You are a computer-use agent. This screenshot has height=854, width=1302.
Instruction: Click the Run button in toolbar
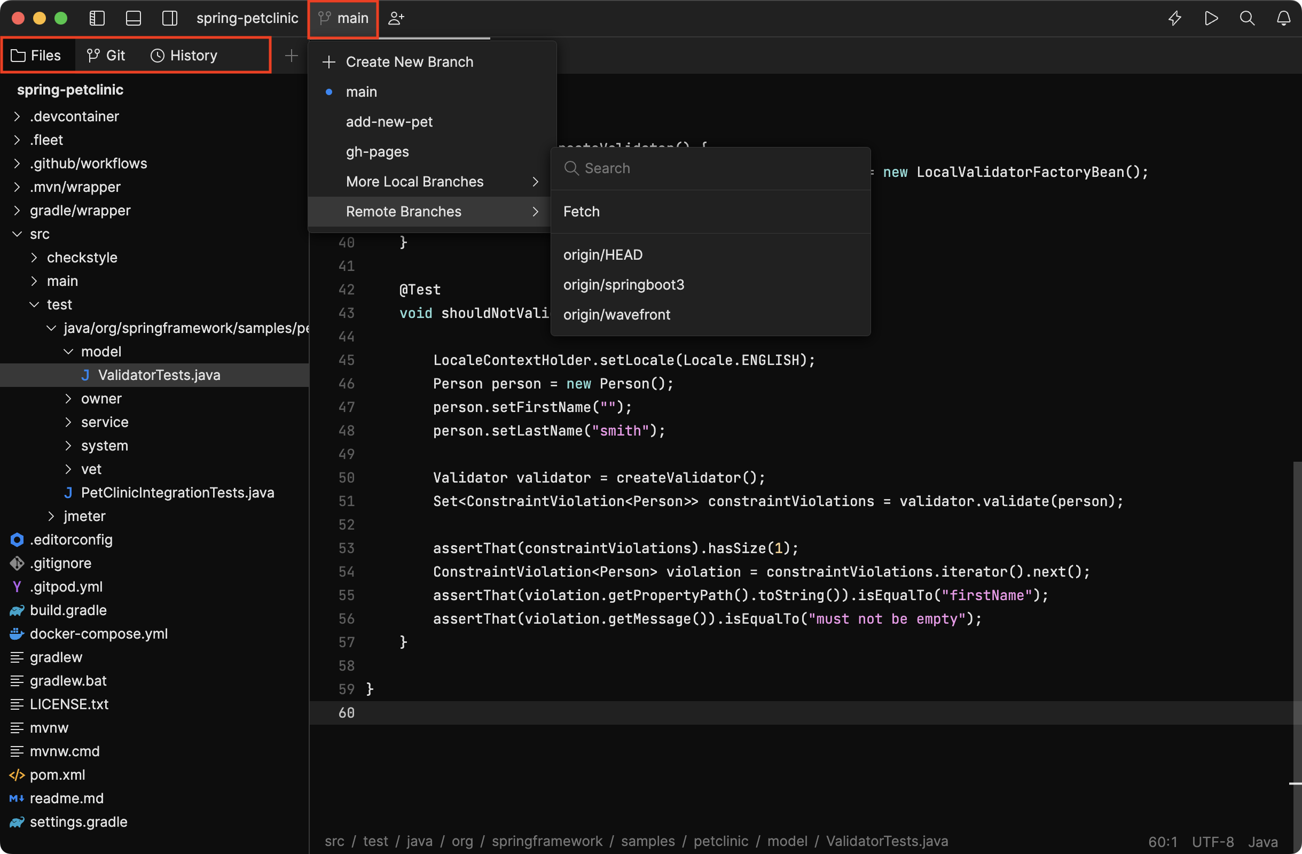coord(1210,17)
